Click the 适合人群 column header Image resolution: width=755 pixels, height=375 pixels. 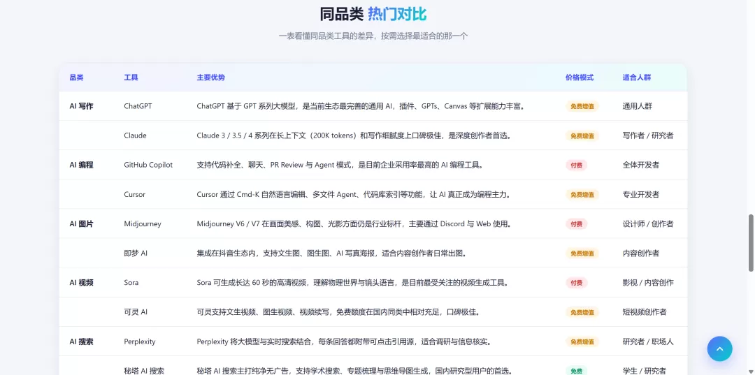[637, 78]
